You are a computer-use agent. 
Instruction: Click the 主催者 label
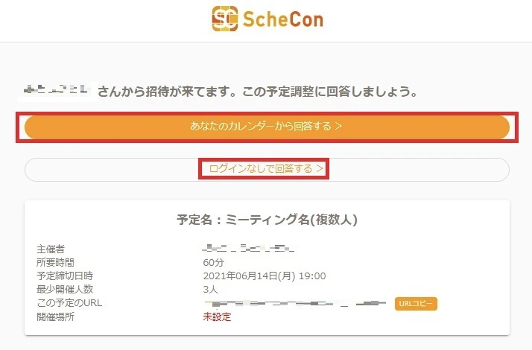tap(51, 249)
